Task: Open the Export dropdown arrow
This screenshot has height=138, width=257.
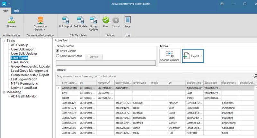Action: click(x=201, y=56)
